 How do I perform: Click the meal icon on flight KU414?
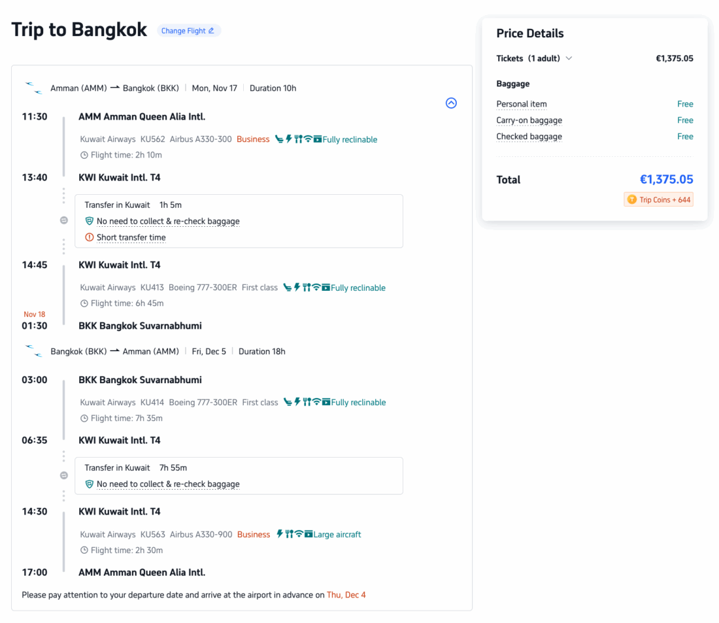[x=307, y=402]
